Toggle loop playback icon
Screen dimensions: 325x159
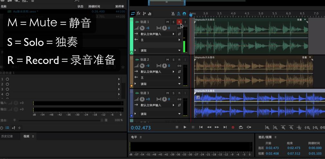pyautogui.click(x=241, y=127)
